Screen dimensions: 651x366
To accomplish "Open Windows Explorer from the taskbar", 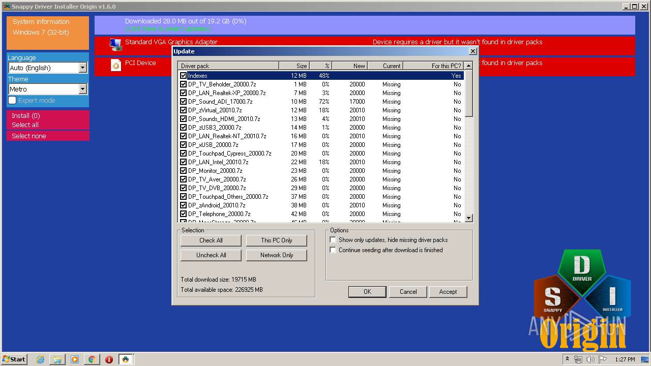I will pos(57,359).
